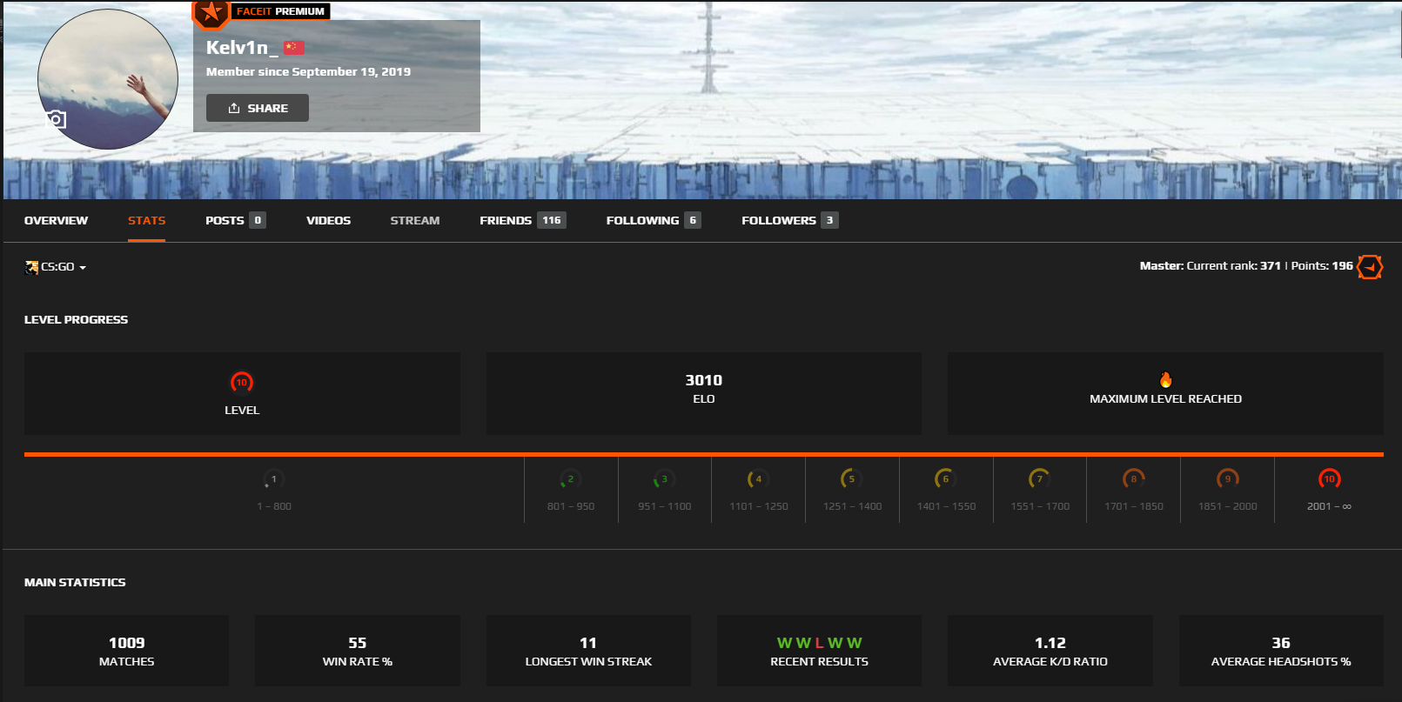Screen dimensions: 1402x702
Task: Click the '1 – 800' ELO range label
Action: pyautogui.click(x=274, y=506)
